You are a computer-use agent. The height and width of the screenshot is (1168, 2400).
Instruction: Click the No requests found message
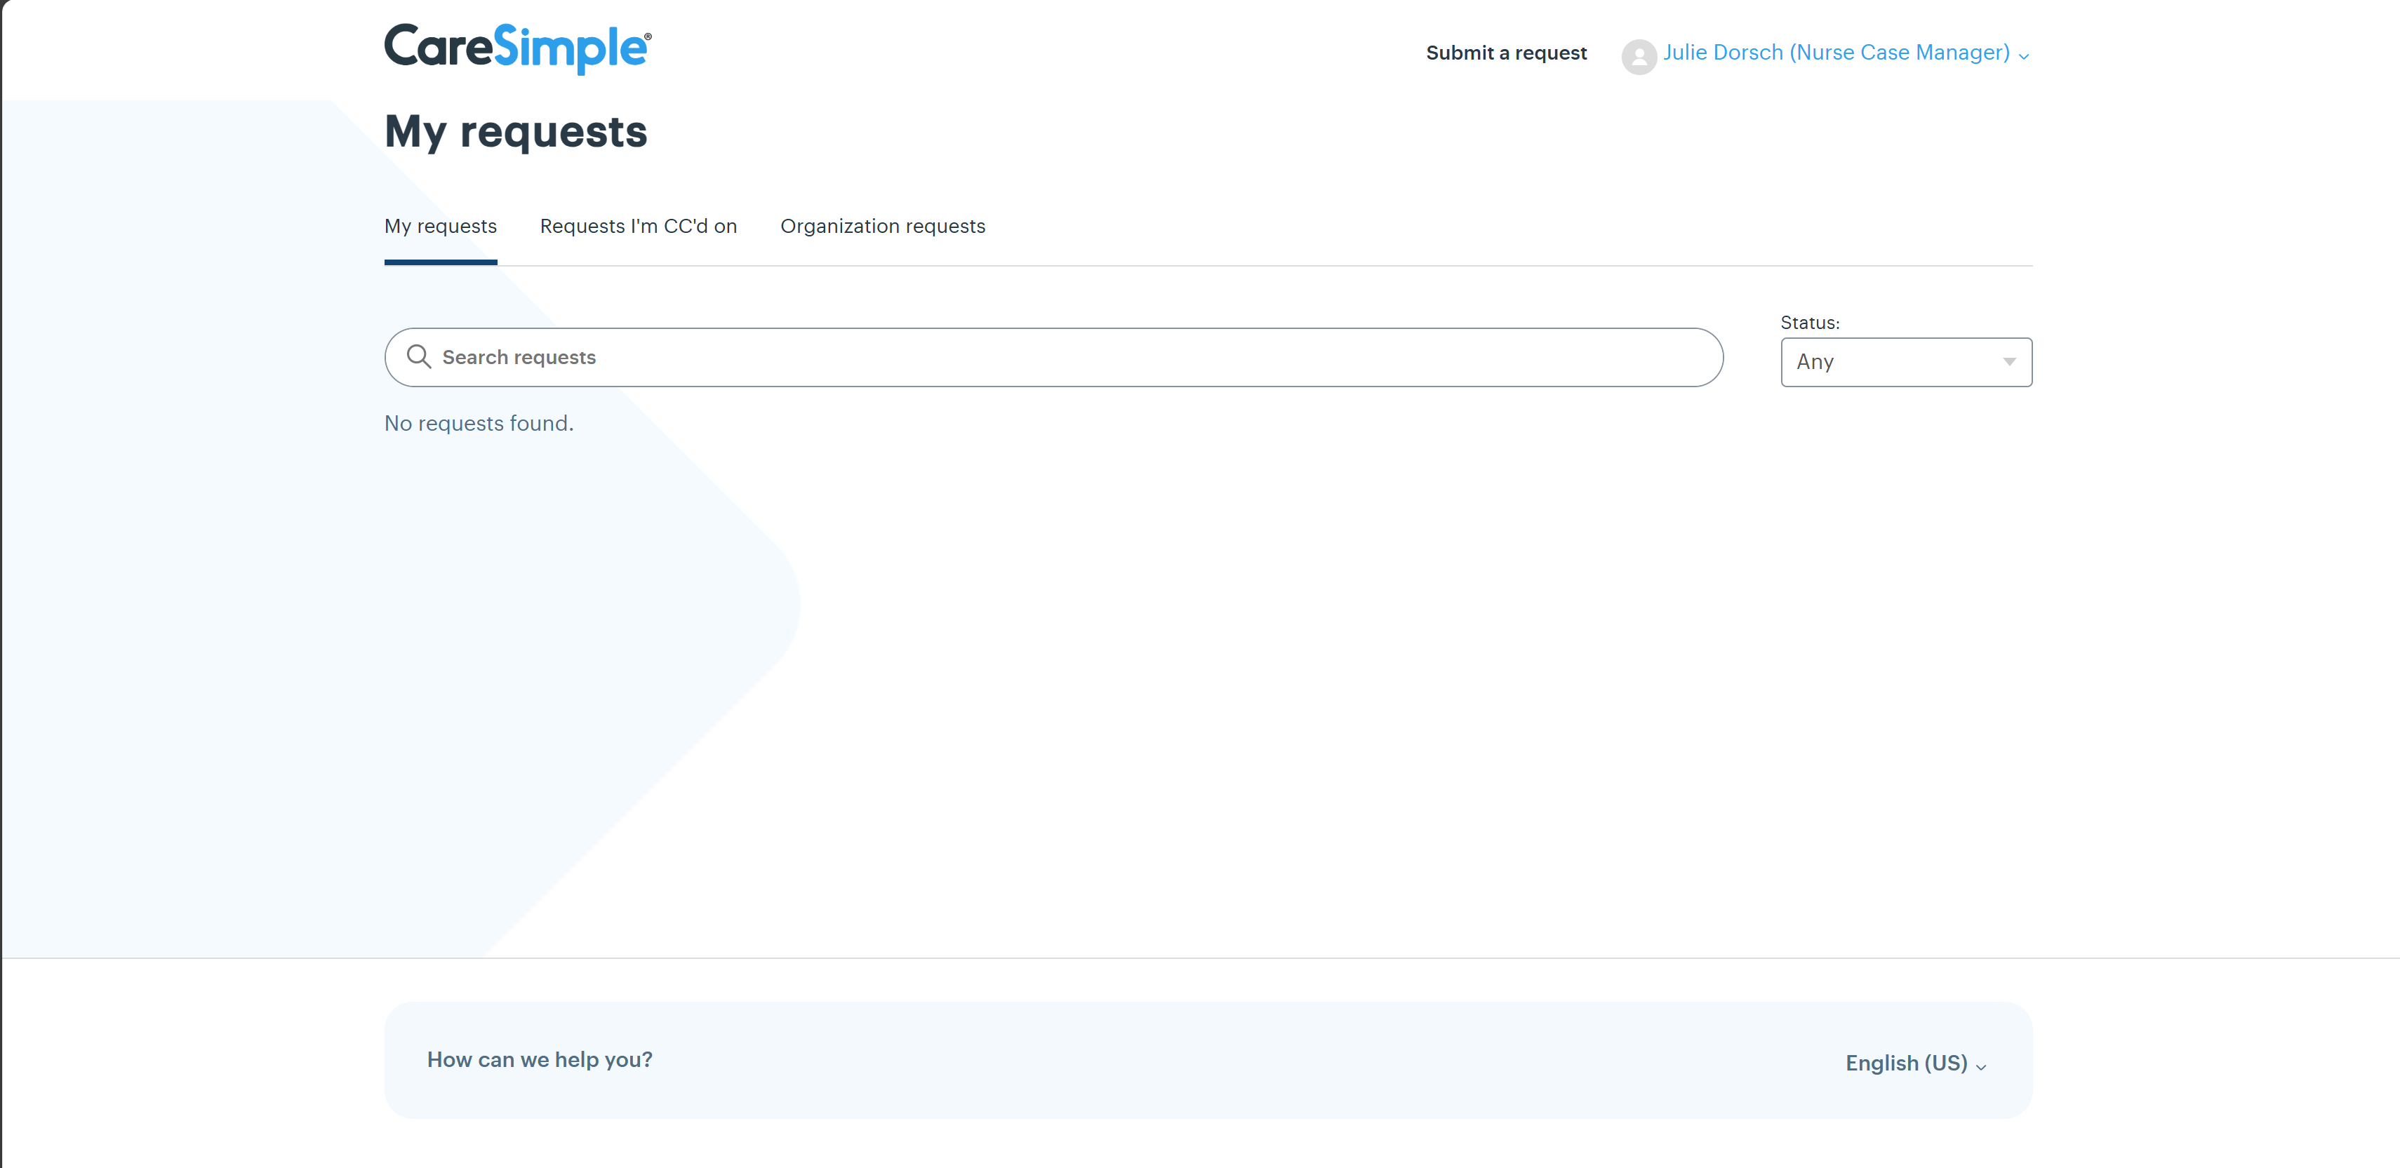click(478, 423)
